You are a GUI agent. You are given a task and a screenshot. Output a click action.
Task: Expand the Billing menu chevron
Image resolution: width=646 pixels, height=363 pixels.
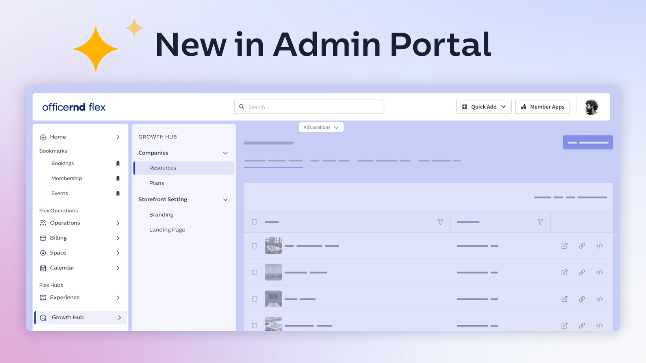(x=118, y=238)
